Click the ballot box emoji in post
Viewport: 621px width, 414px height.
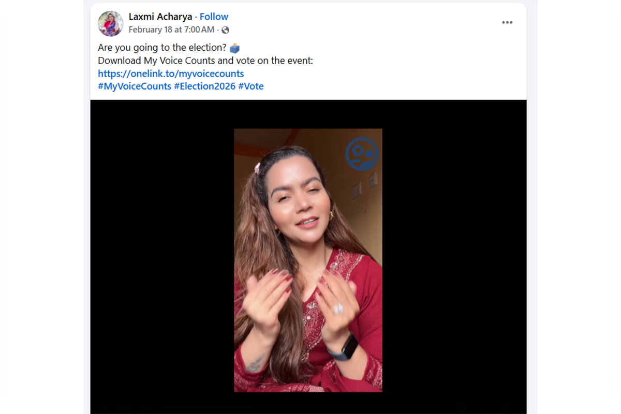pos(235,48)
